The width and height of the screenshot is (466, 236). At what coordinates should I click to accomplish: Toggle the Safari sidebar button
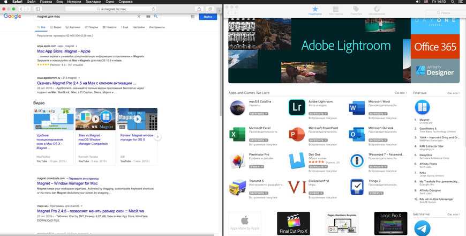click(x=37, y=9)
